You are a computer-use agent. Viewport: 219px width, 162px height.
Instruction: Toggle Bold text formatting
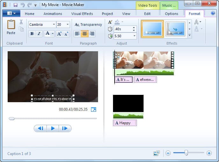click(x=32, y=34)
